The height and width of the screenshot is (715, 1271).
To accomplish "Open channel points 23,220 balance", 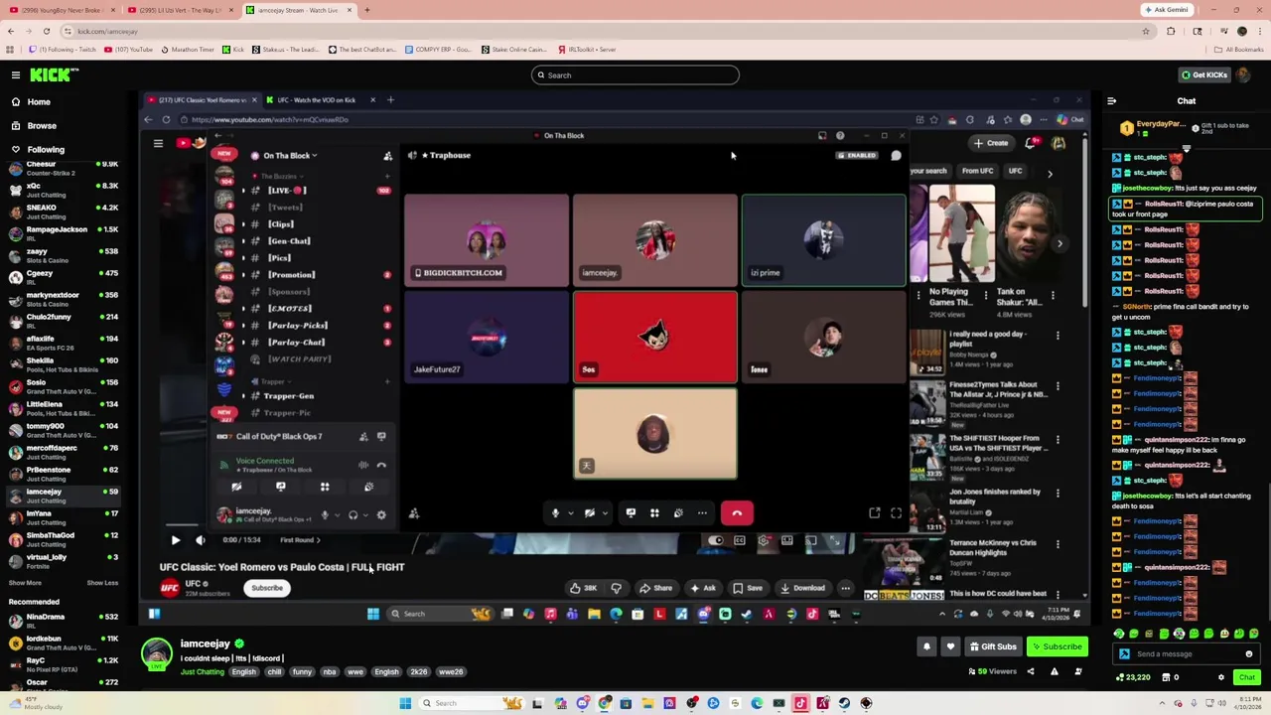I will pos(1132,677).
